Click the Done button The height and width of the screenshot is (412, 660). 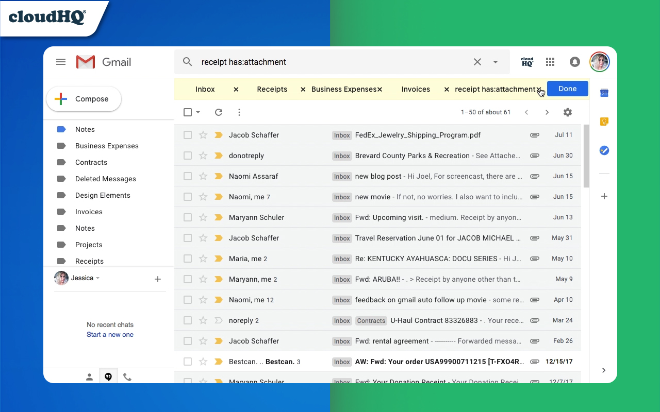point(567,89)
